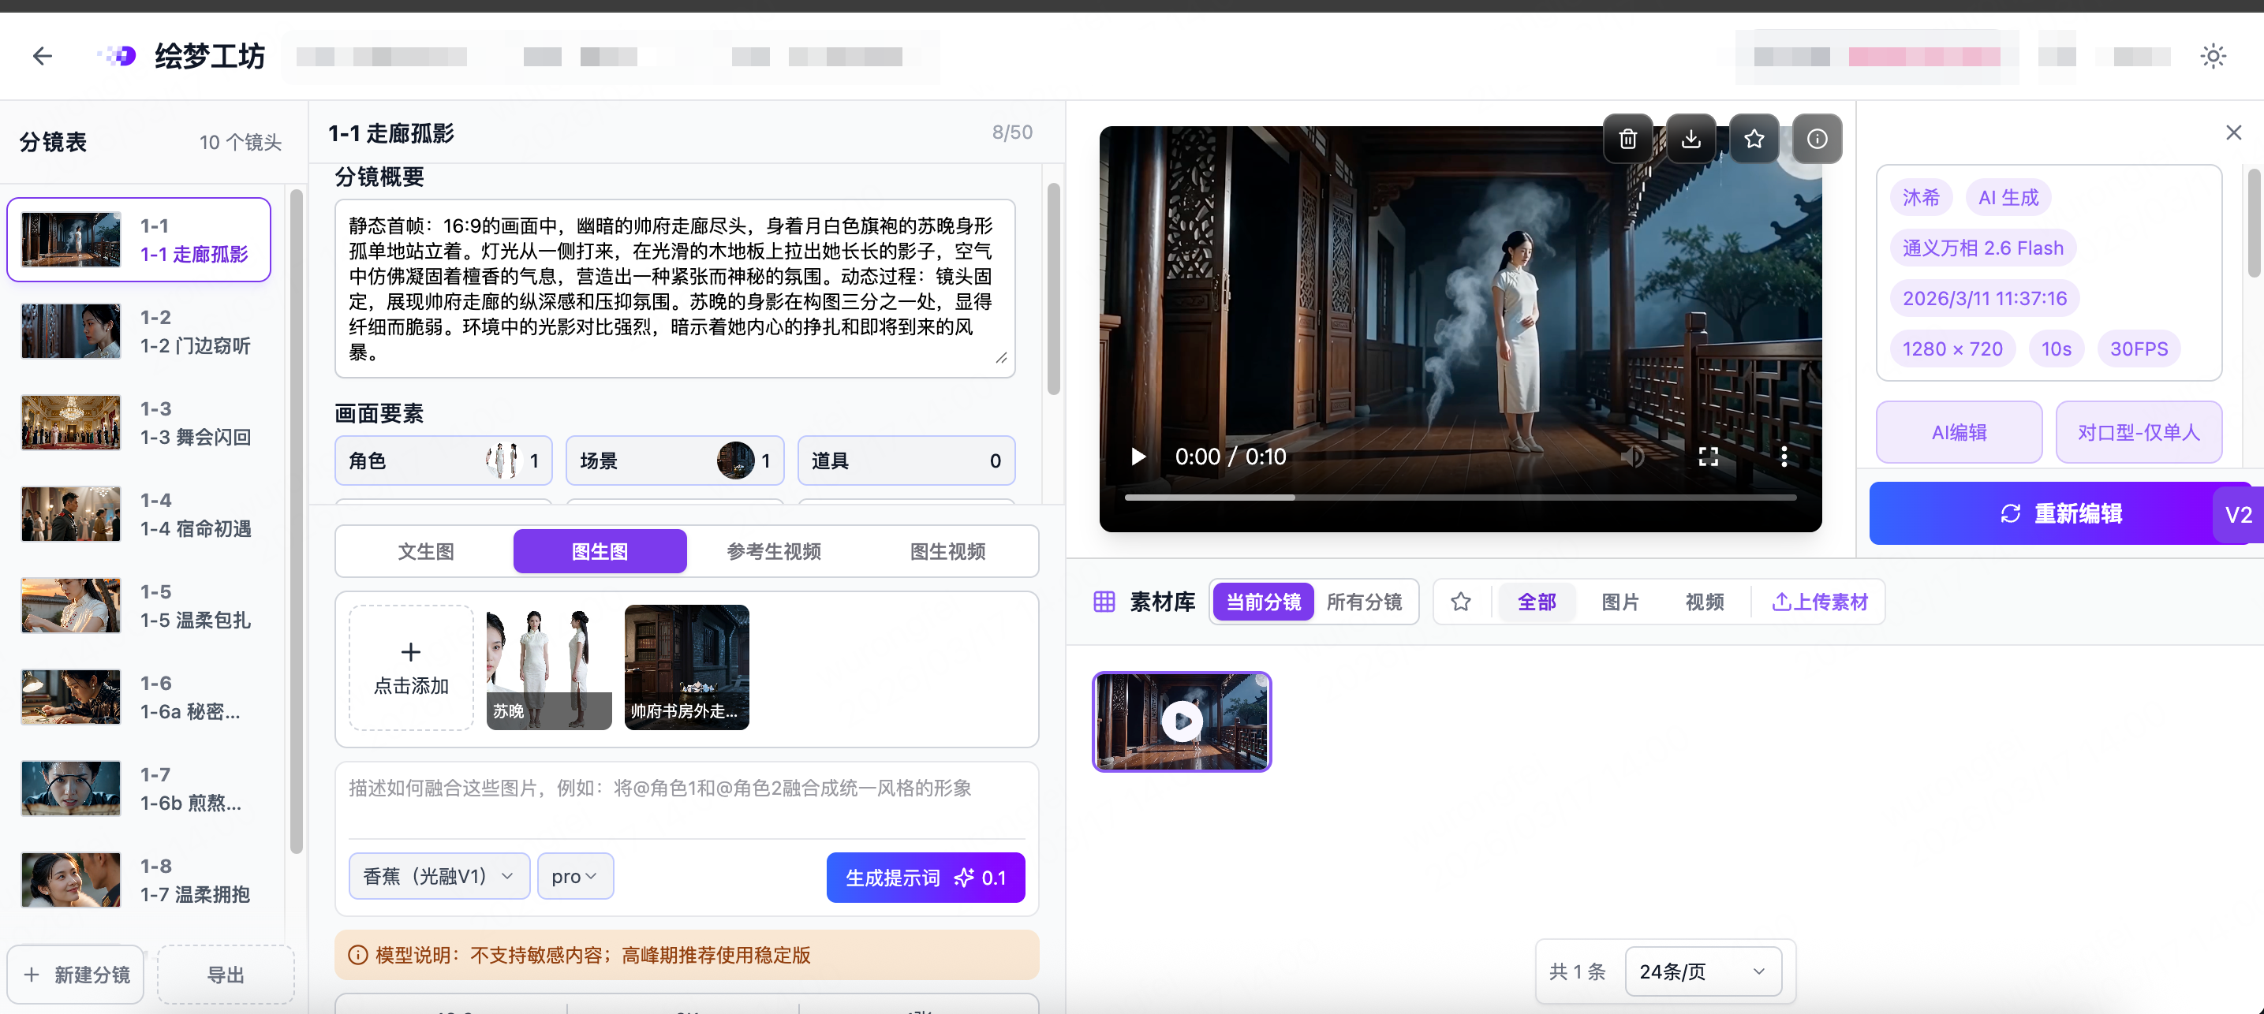Seek on the video progress bar
The image size is (2264, 1014).
click(1459, 498)
